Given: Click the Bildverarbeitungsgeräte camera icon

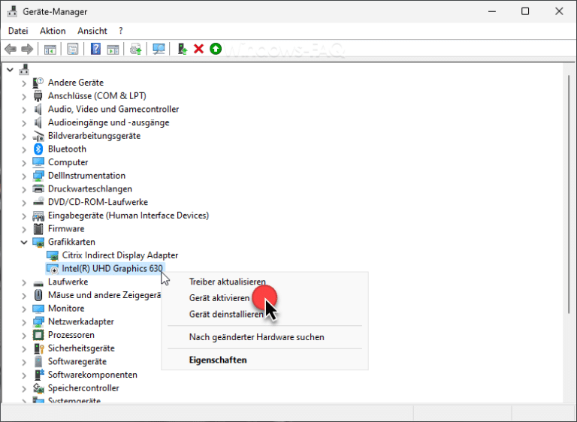Looking at the screenshot, I should click(x=38, y=136).
